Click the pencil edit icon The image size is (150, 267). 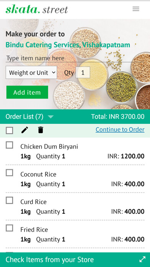tap(25, 130)
